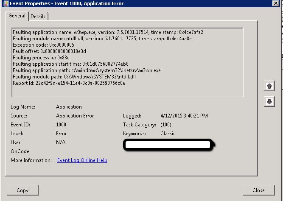283x201 pixels.
Task: Click the 'Source:' label
Action: [x=19, y=116]
